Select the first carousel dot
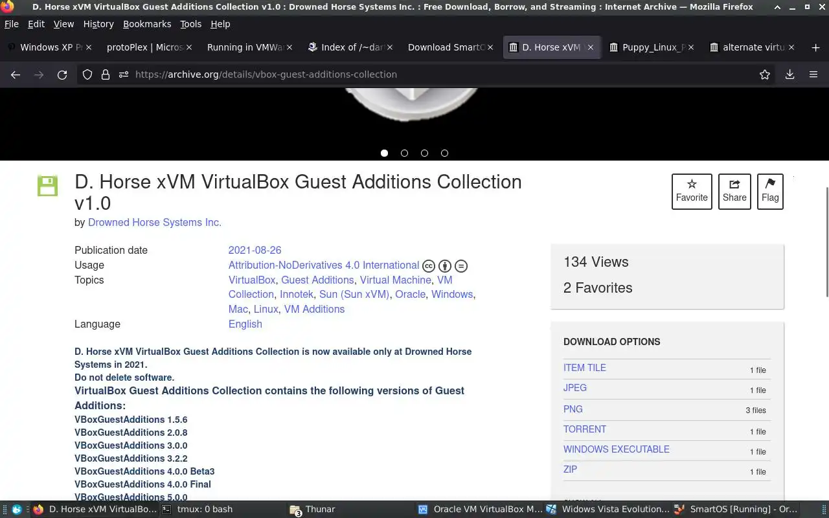The height and width of the screenshot is (518, 829). (x=384, y=153)
